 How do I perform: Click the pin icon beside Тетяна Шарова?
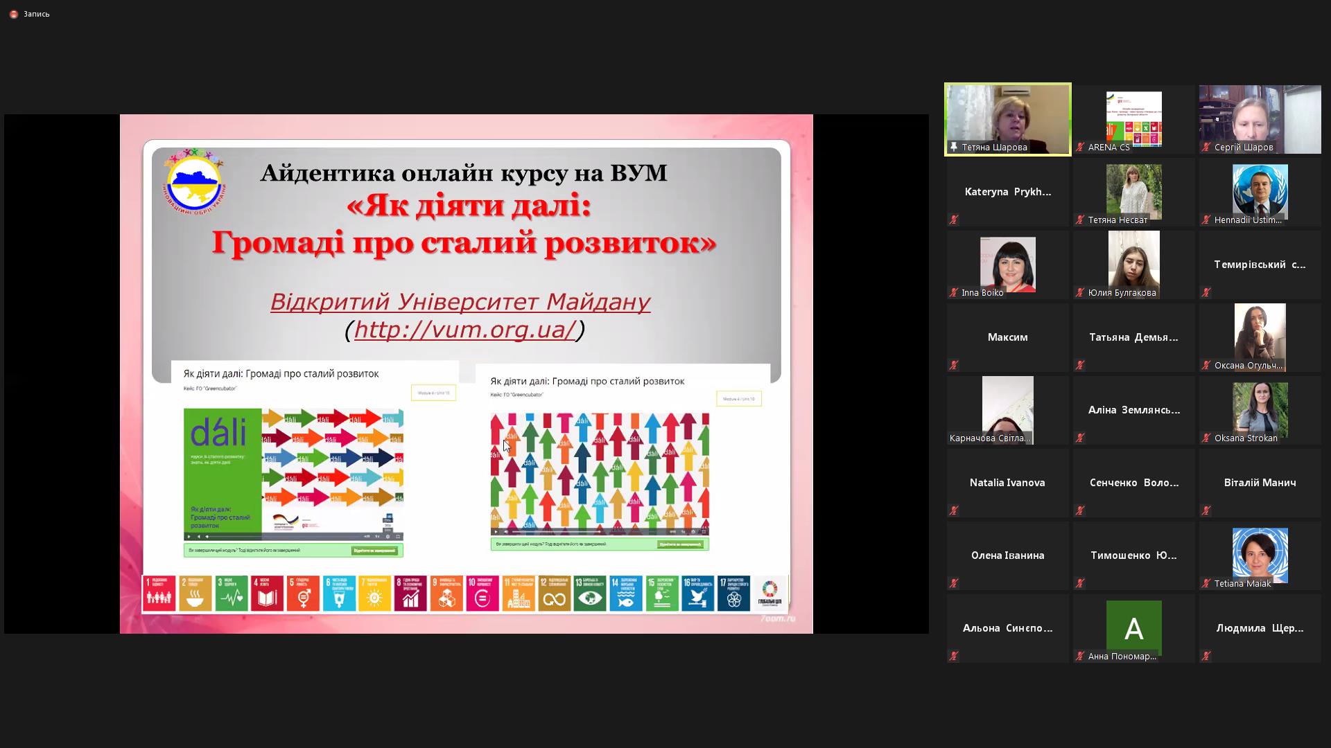click(x=954, y=147)
